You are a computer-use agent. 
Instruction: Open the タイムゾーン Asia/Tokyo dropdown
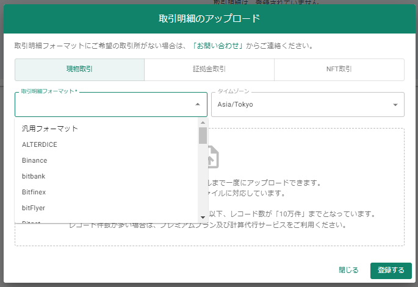tap(308, 104)
